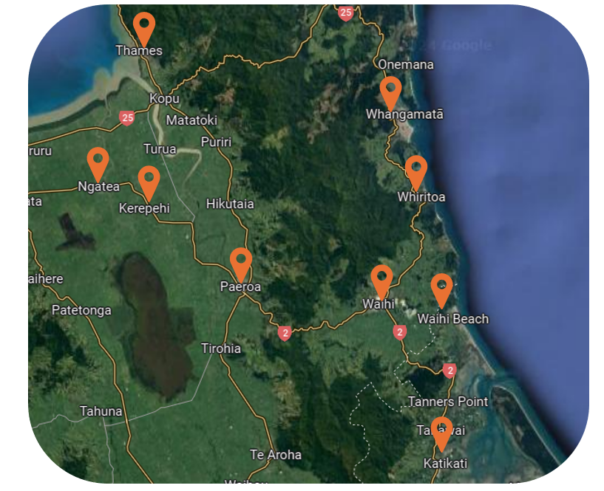Image resolution: width=604 pixels, height=491 pixels.
Task: Select the 'Turua' map label
Action: coord(160,149)
